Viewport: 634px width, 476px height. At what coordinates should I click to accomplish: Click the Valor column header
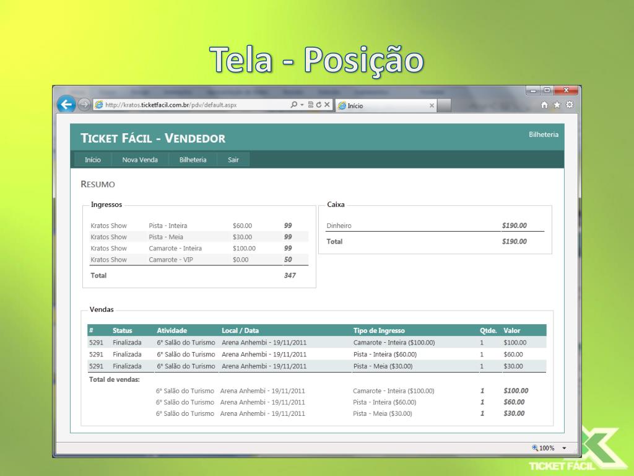tap(511, 330)
